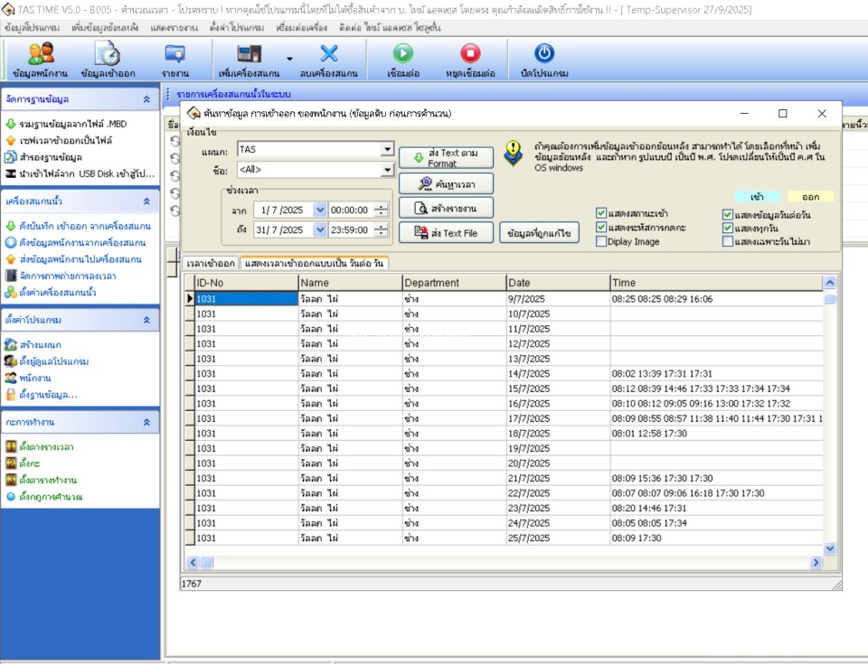868x664 pixels.
Task: Tick the แสดงเฉพาะวันไม่มา checkbox
Action: (728, 241)
